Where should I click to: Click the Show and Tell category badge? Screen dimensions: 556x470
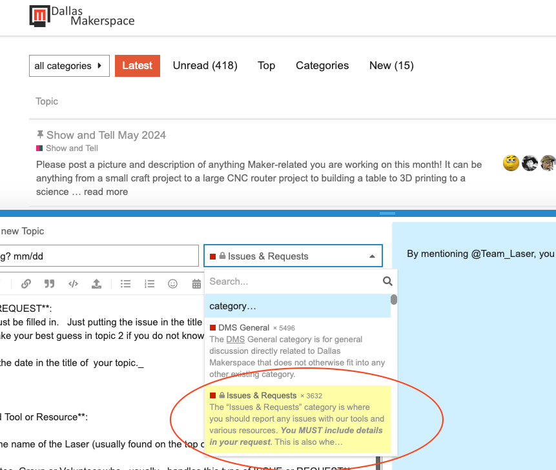click(x=67, y=148)
